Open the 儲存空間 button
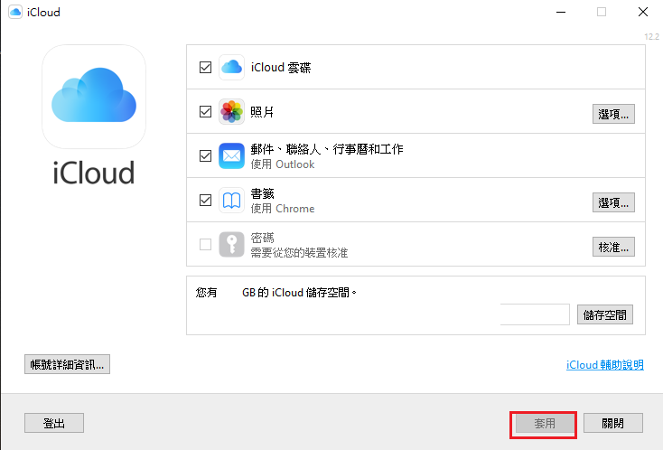The height and width of the screenshot is (450, 663). coord(605,314)
